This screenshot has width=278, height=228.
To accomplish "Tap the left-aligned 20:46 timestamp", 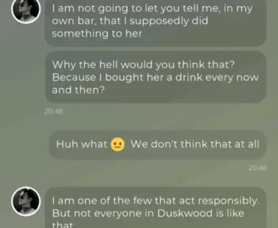I will click(54, 111).
